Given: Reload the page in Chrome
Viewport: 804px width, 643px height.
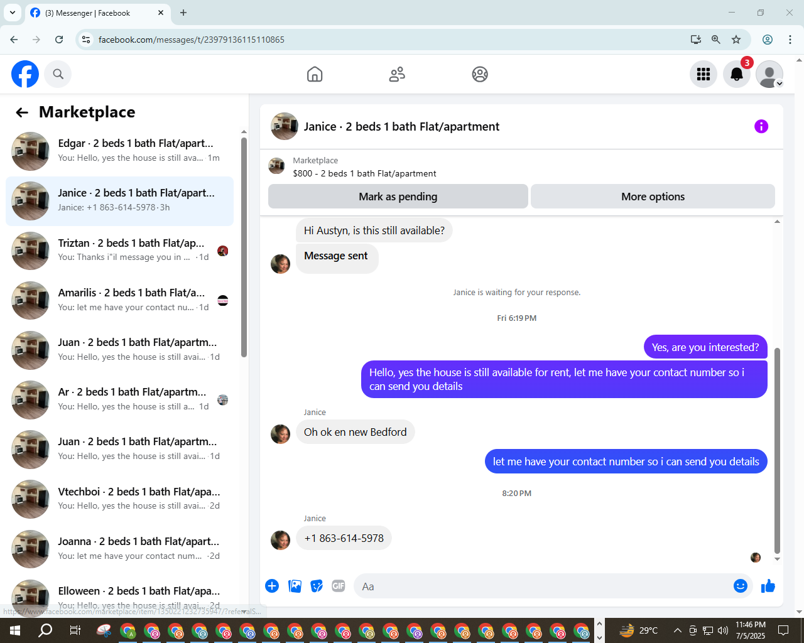Looking at the screenshot, I should (59, 40).
